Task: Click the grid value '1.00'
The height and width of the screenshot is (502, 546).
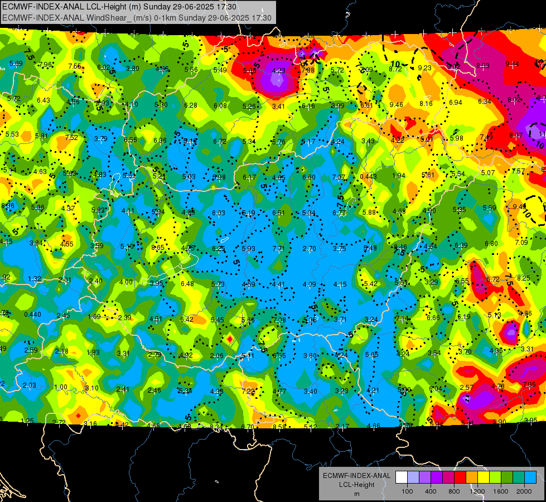Action: (61, 387)
